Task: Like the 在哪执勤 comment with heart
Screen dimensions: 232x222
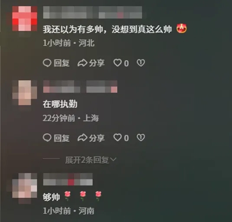Action: pyautogui.click(x=118, y=138)
